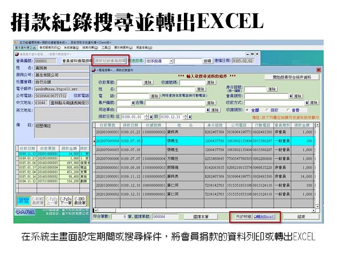Clear the 姓名 search field with 清除

[200, 89]
